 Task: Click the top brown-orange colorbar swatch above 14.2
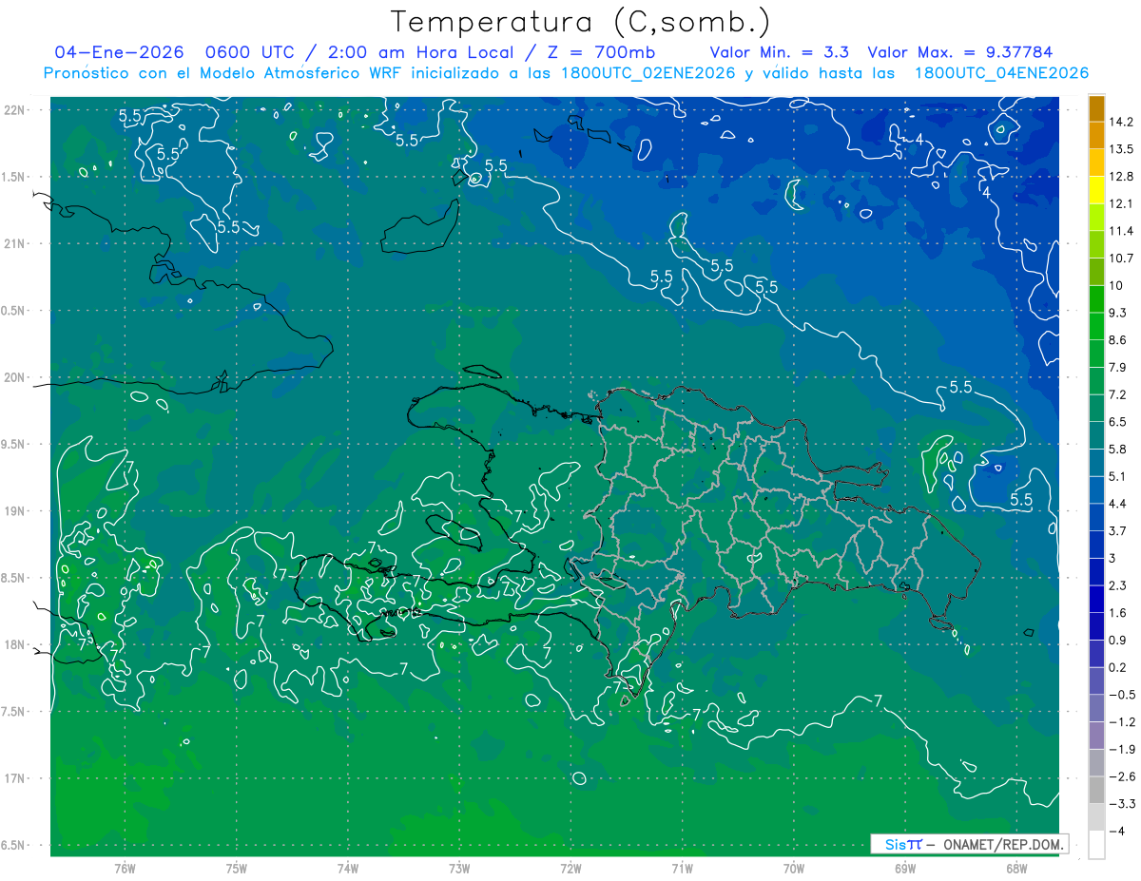1096,108
